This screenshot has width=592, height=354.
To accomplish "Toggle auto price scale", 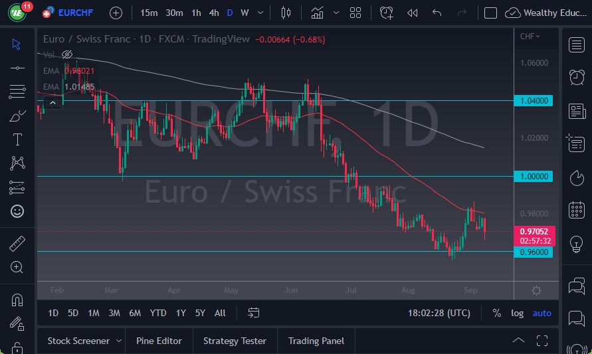I will point(542,313).
